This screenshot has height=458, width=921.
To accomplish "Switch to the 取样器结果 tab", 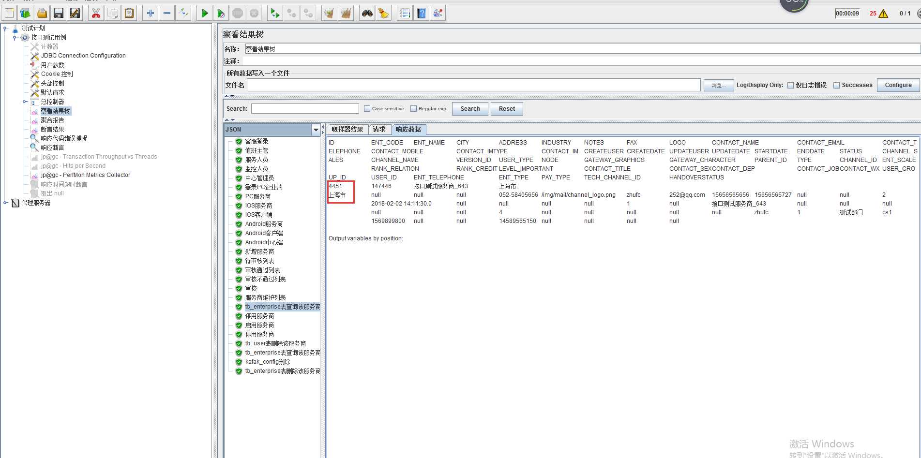I will 347,129.
